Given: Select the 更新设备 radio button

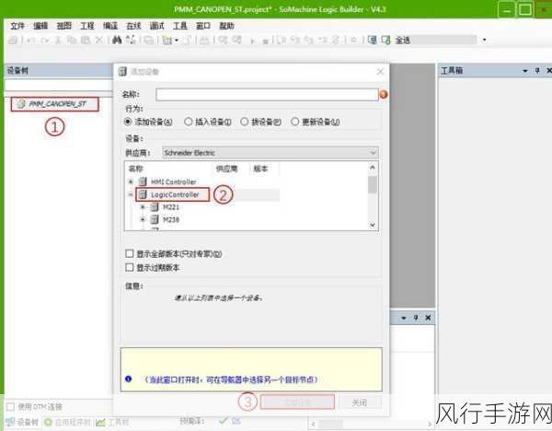Looking at the screenshot, I should [295, 122].
